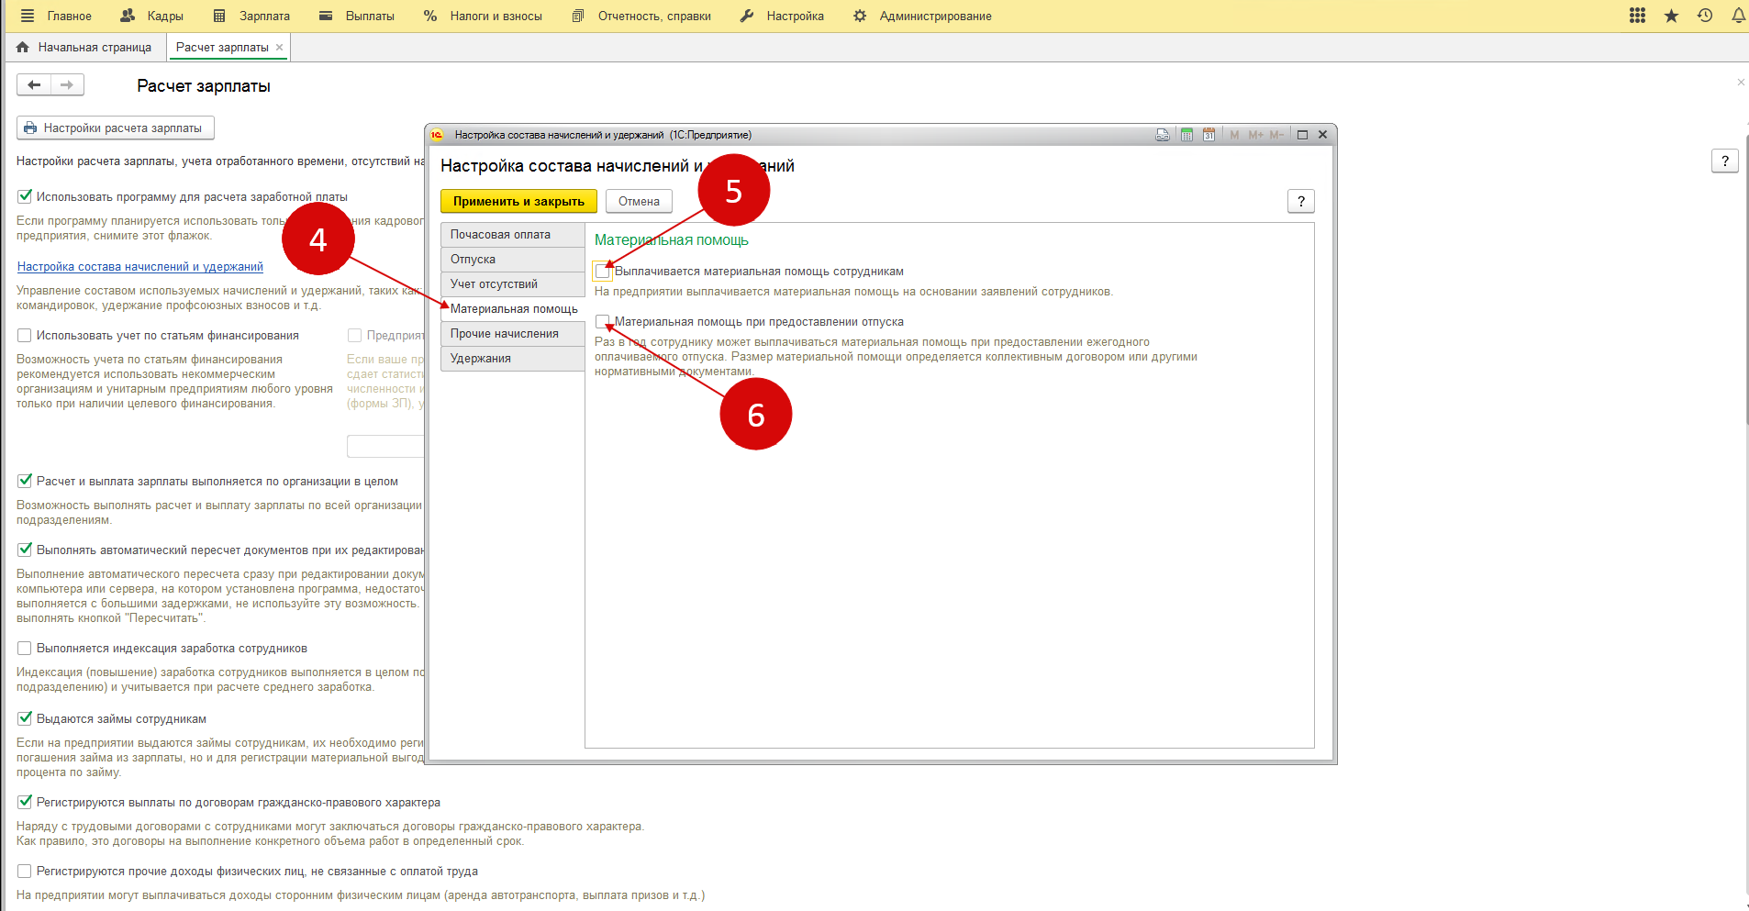This screenshot has width=1749, height=911.
Task: Go back with the left arrow button
Action: click(x=34, y=85)
